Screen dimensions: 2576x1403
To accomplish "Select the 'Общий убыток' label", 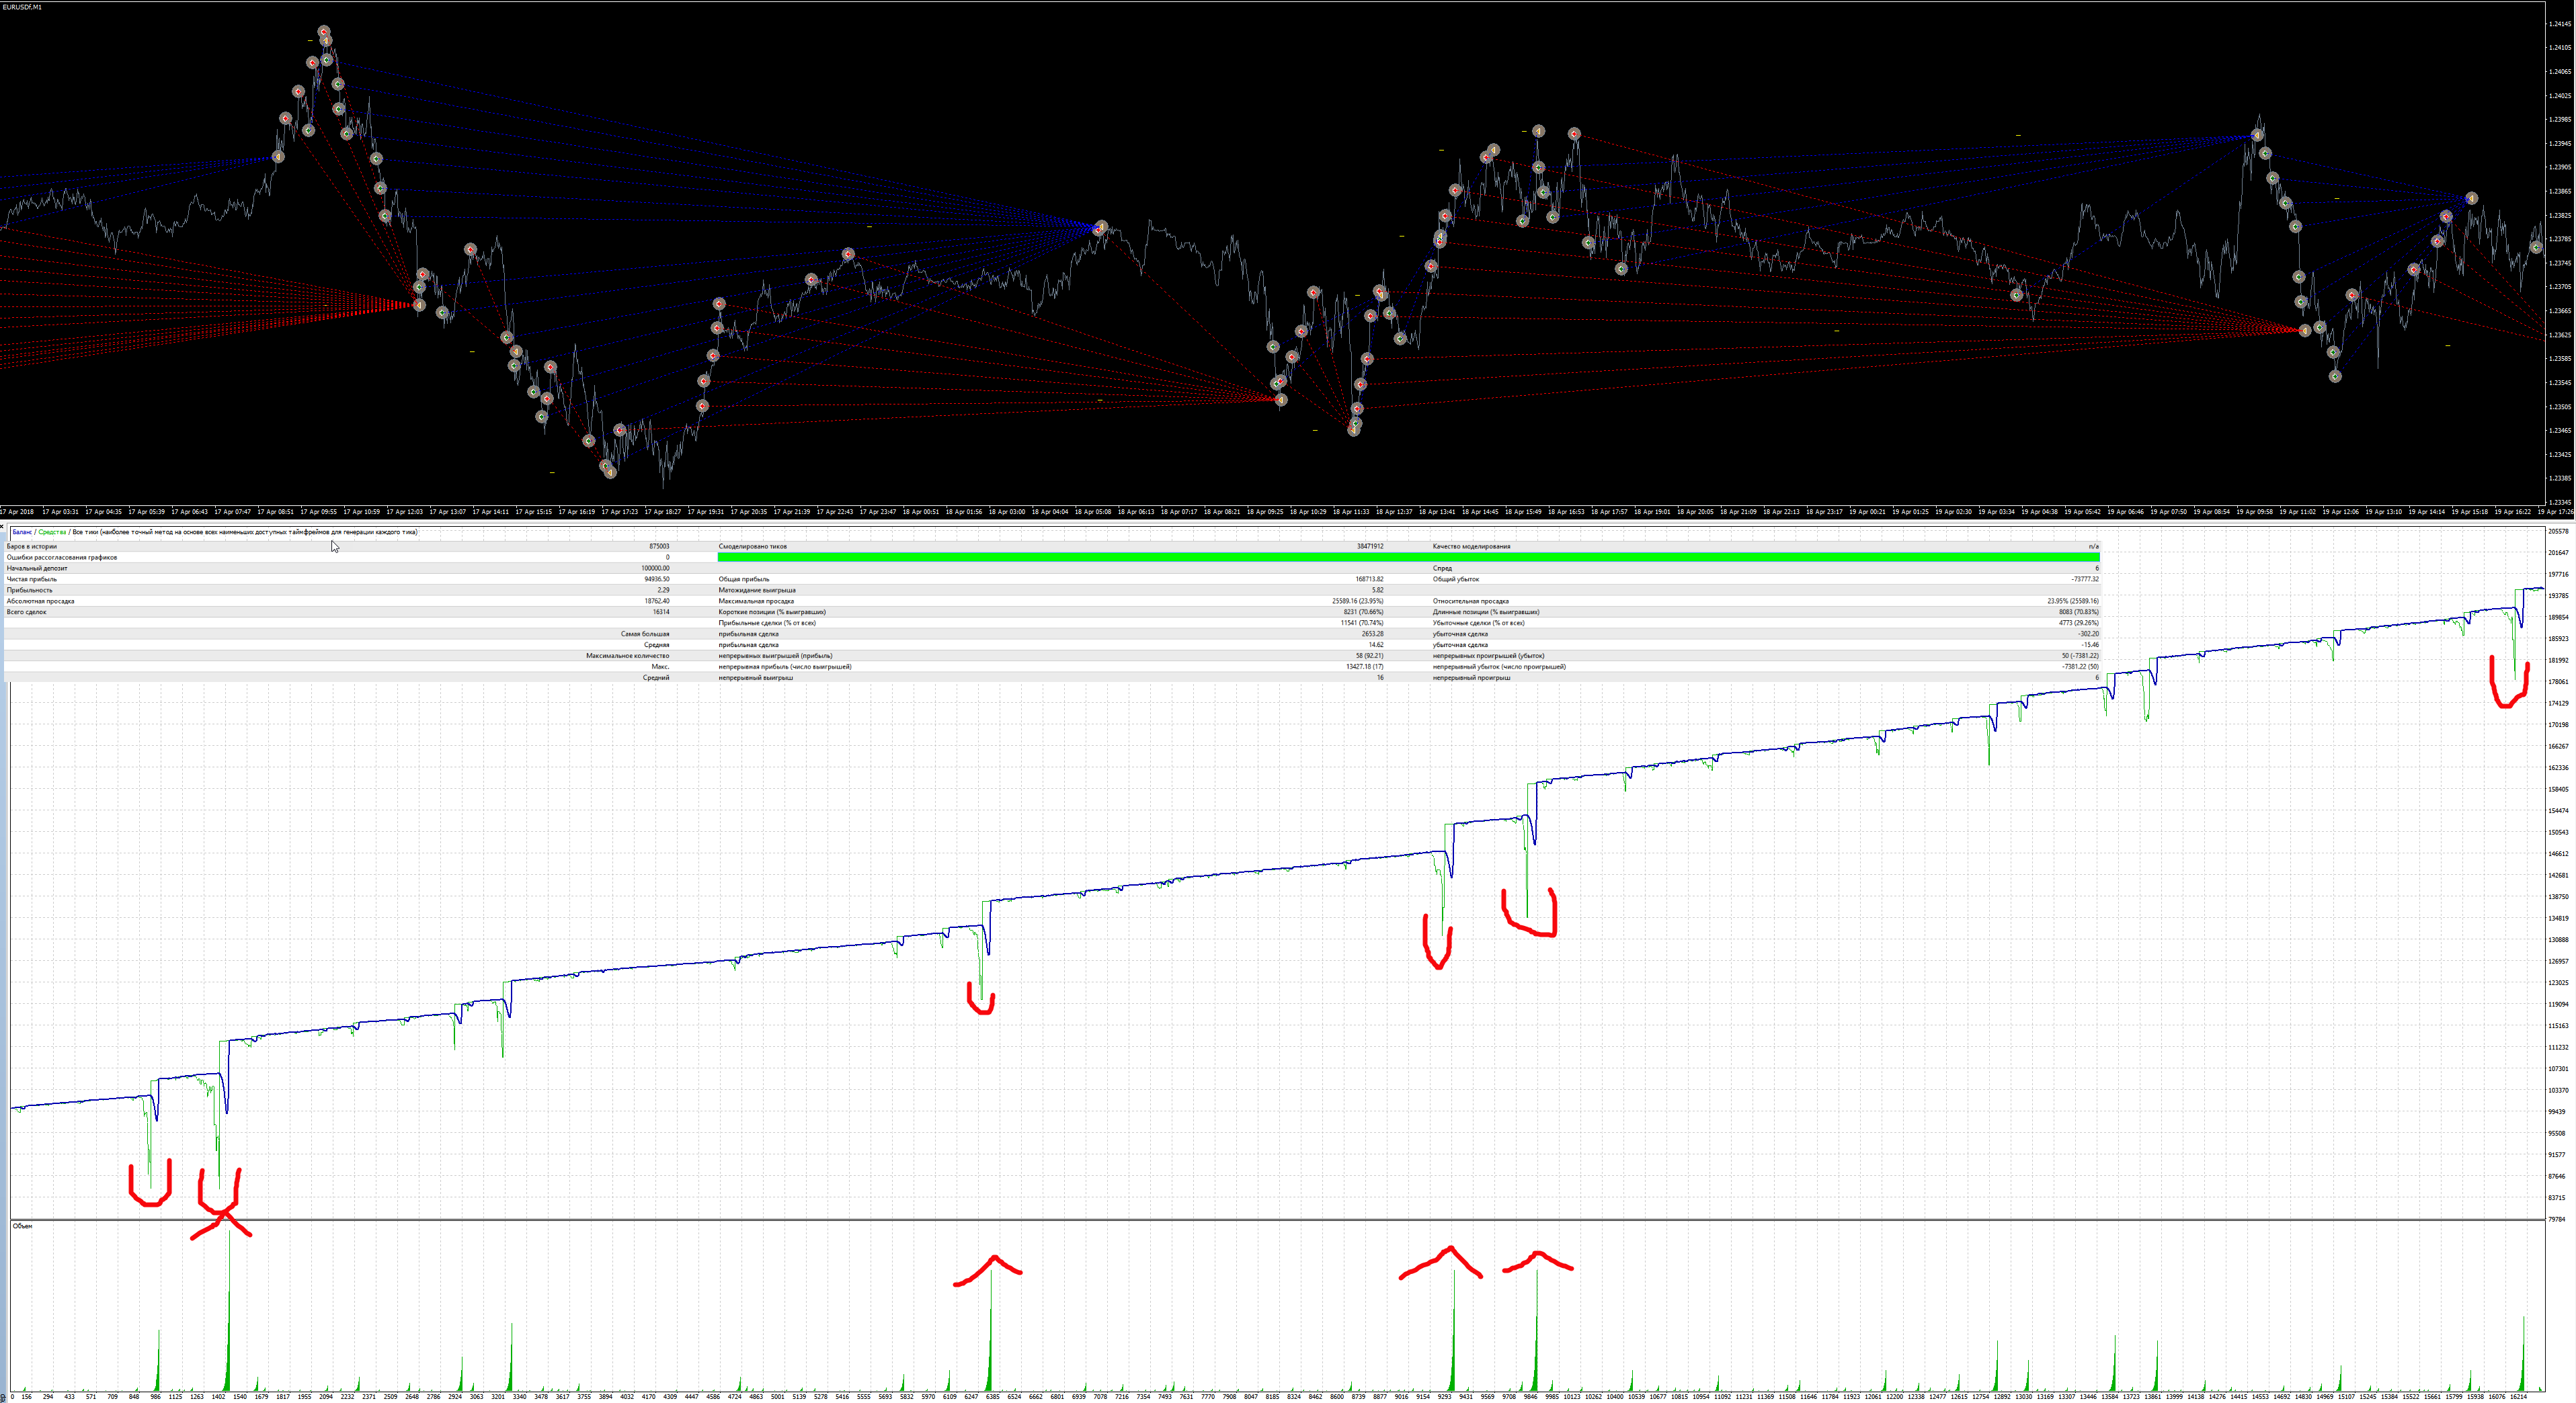I will tap(1456, 580).
